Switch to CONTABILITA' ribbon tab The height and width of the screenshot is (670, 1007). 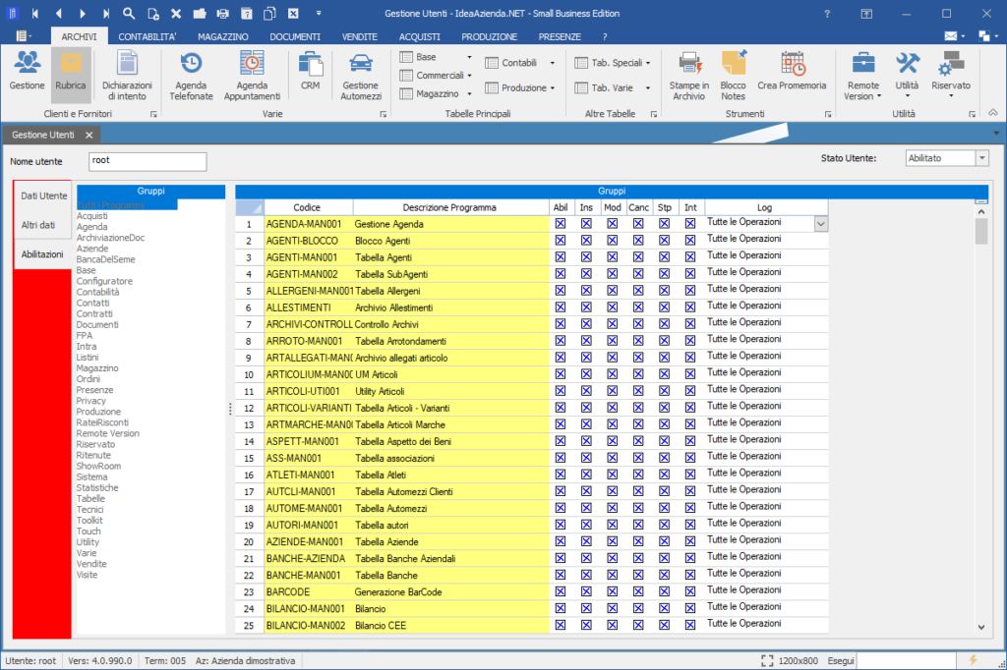pyautogui.click(x=148, y=36)
